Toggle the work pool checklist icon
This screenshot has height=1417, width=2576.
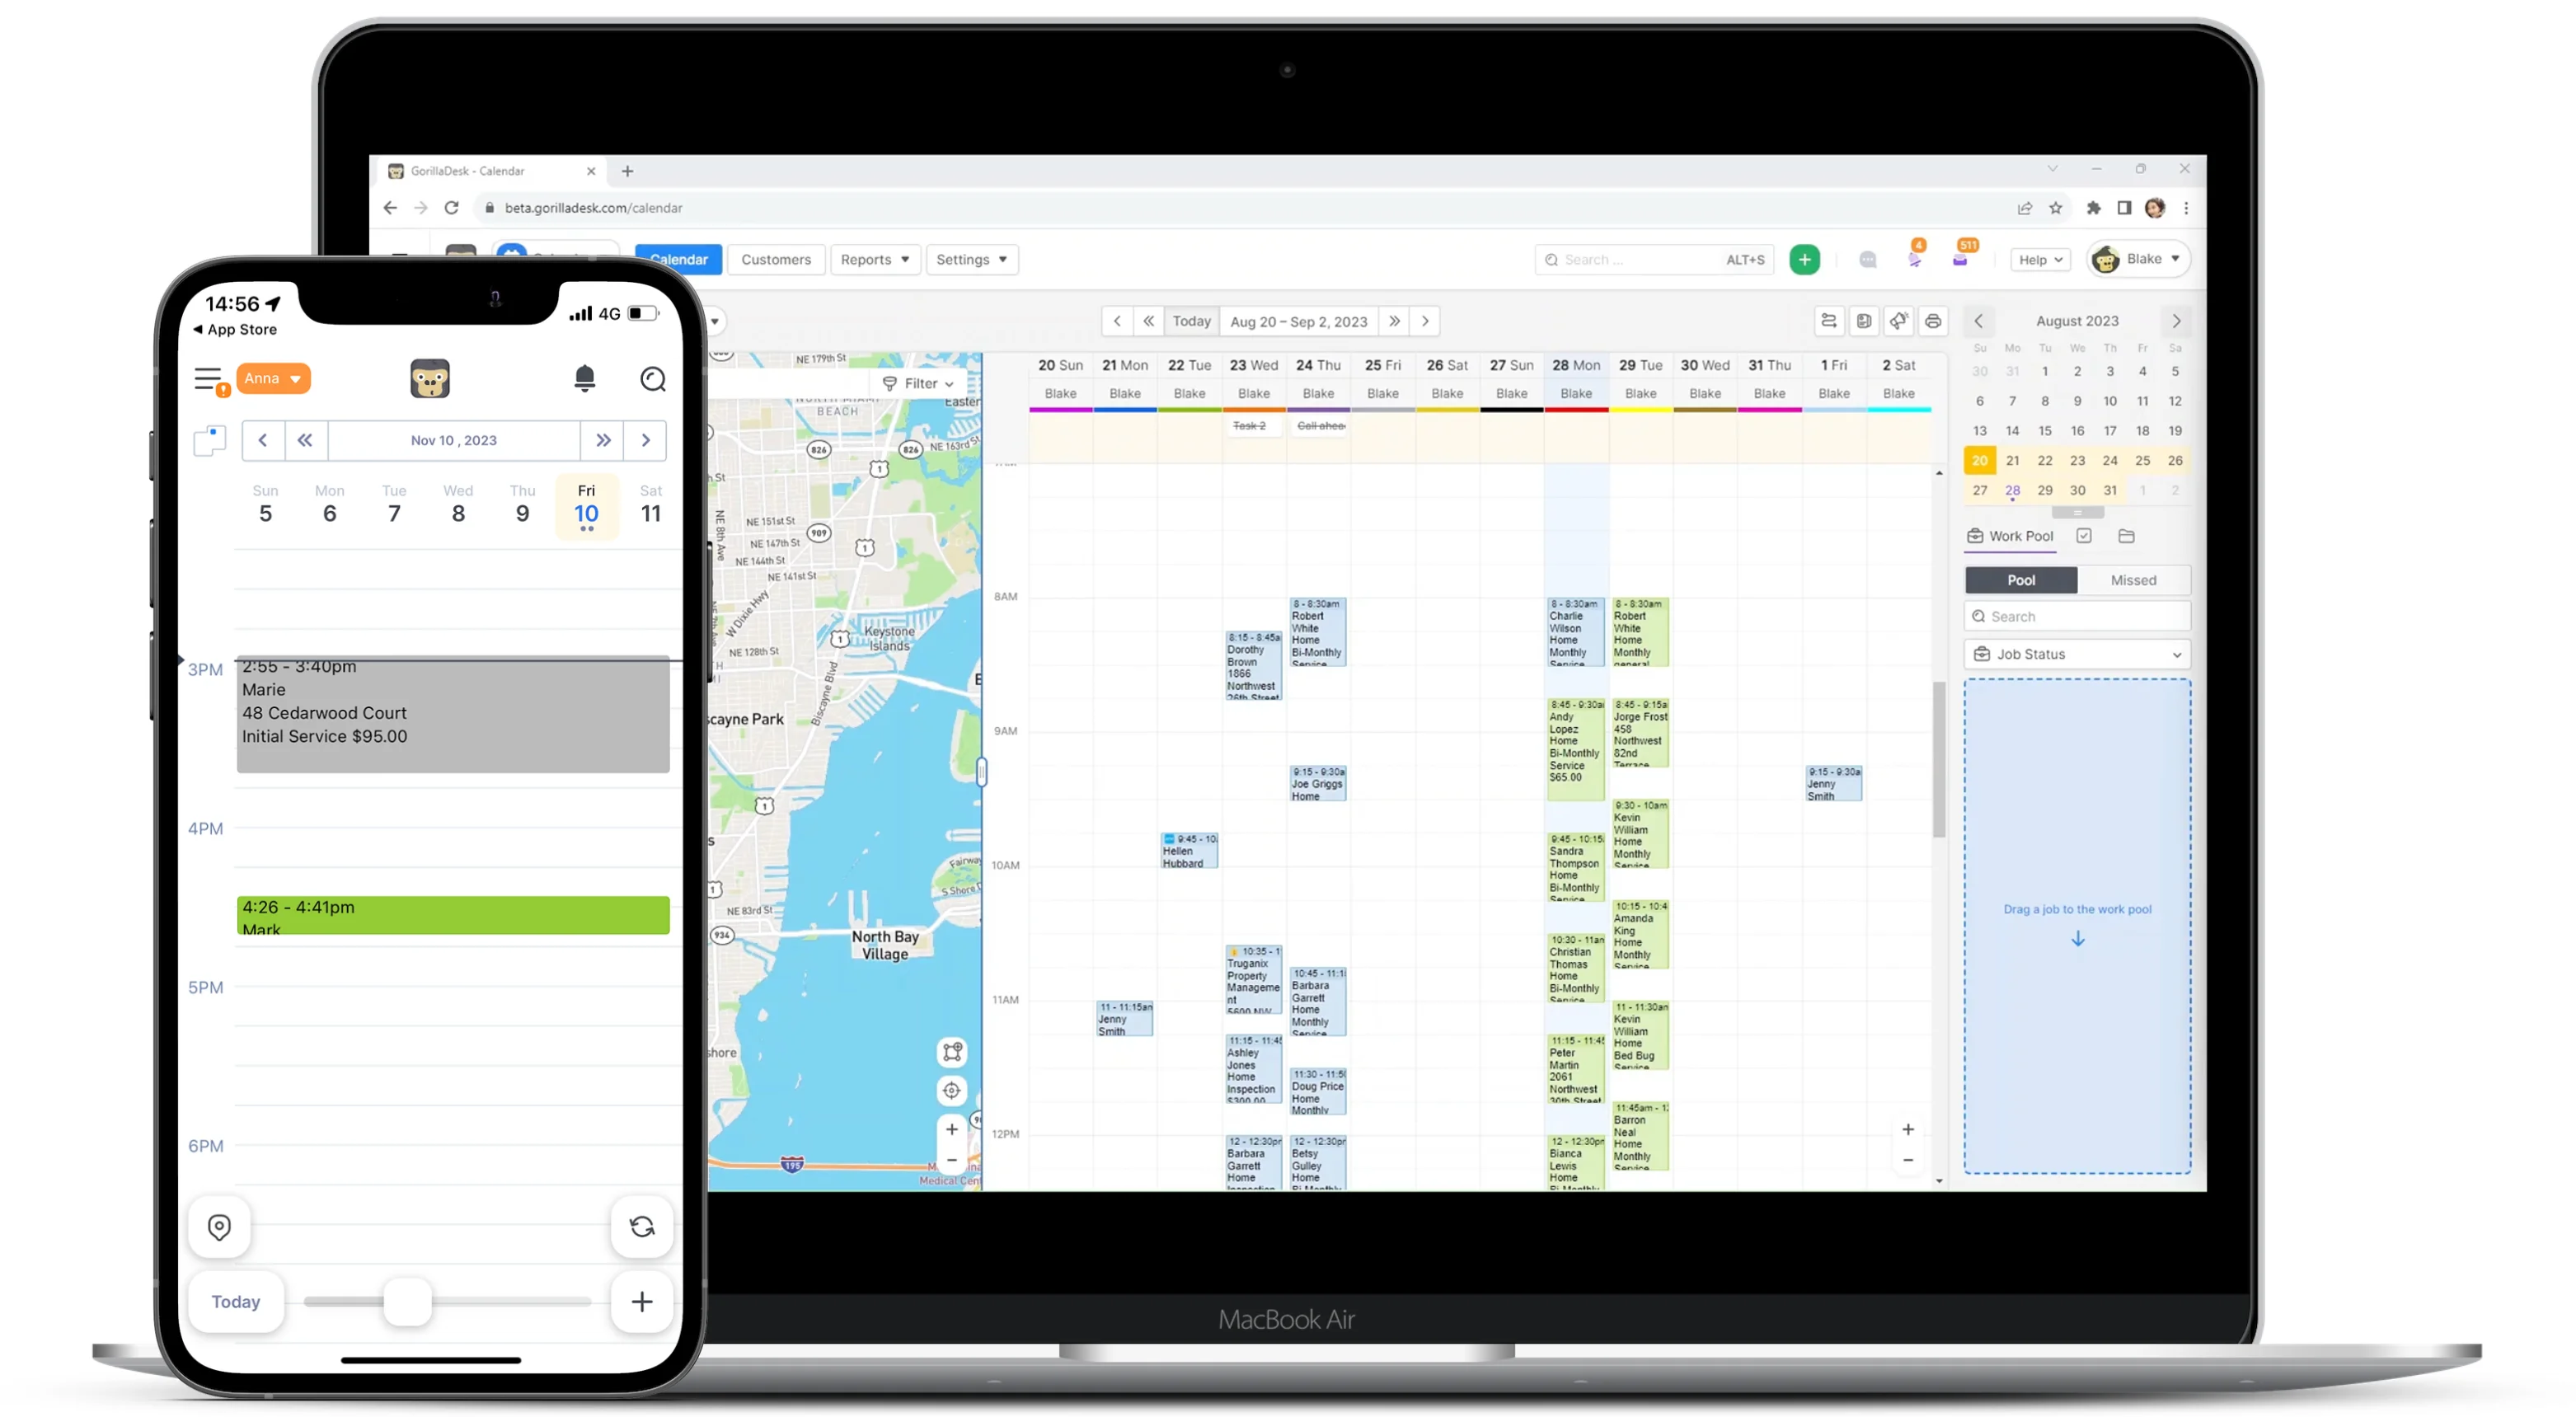tap(2083, 537)
